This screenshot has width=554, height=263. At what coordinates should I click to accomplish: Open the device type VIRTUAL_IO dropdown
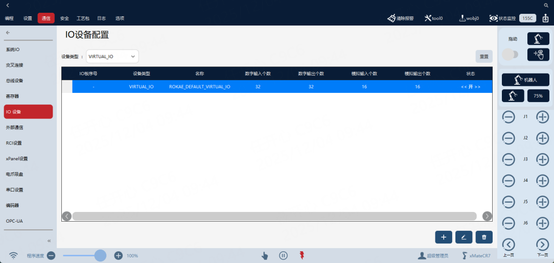tap(112, 57)
